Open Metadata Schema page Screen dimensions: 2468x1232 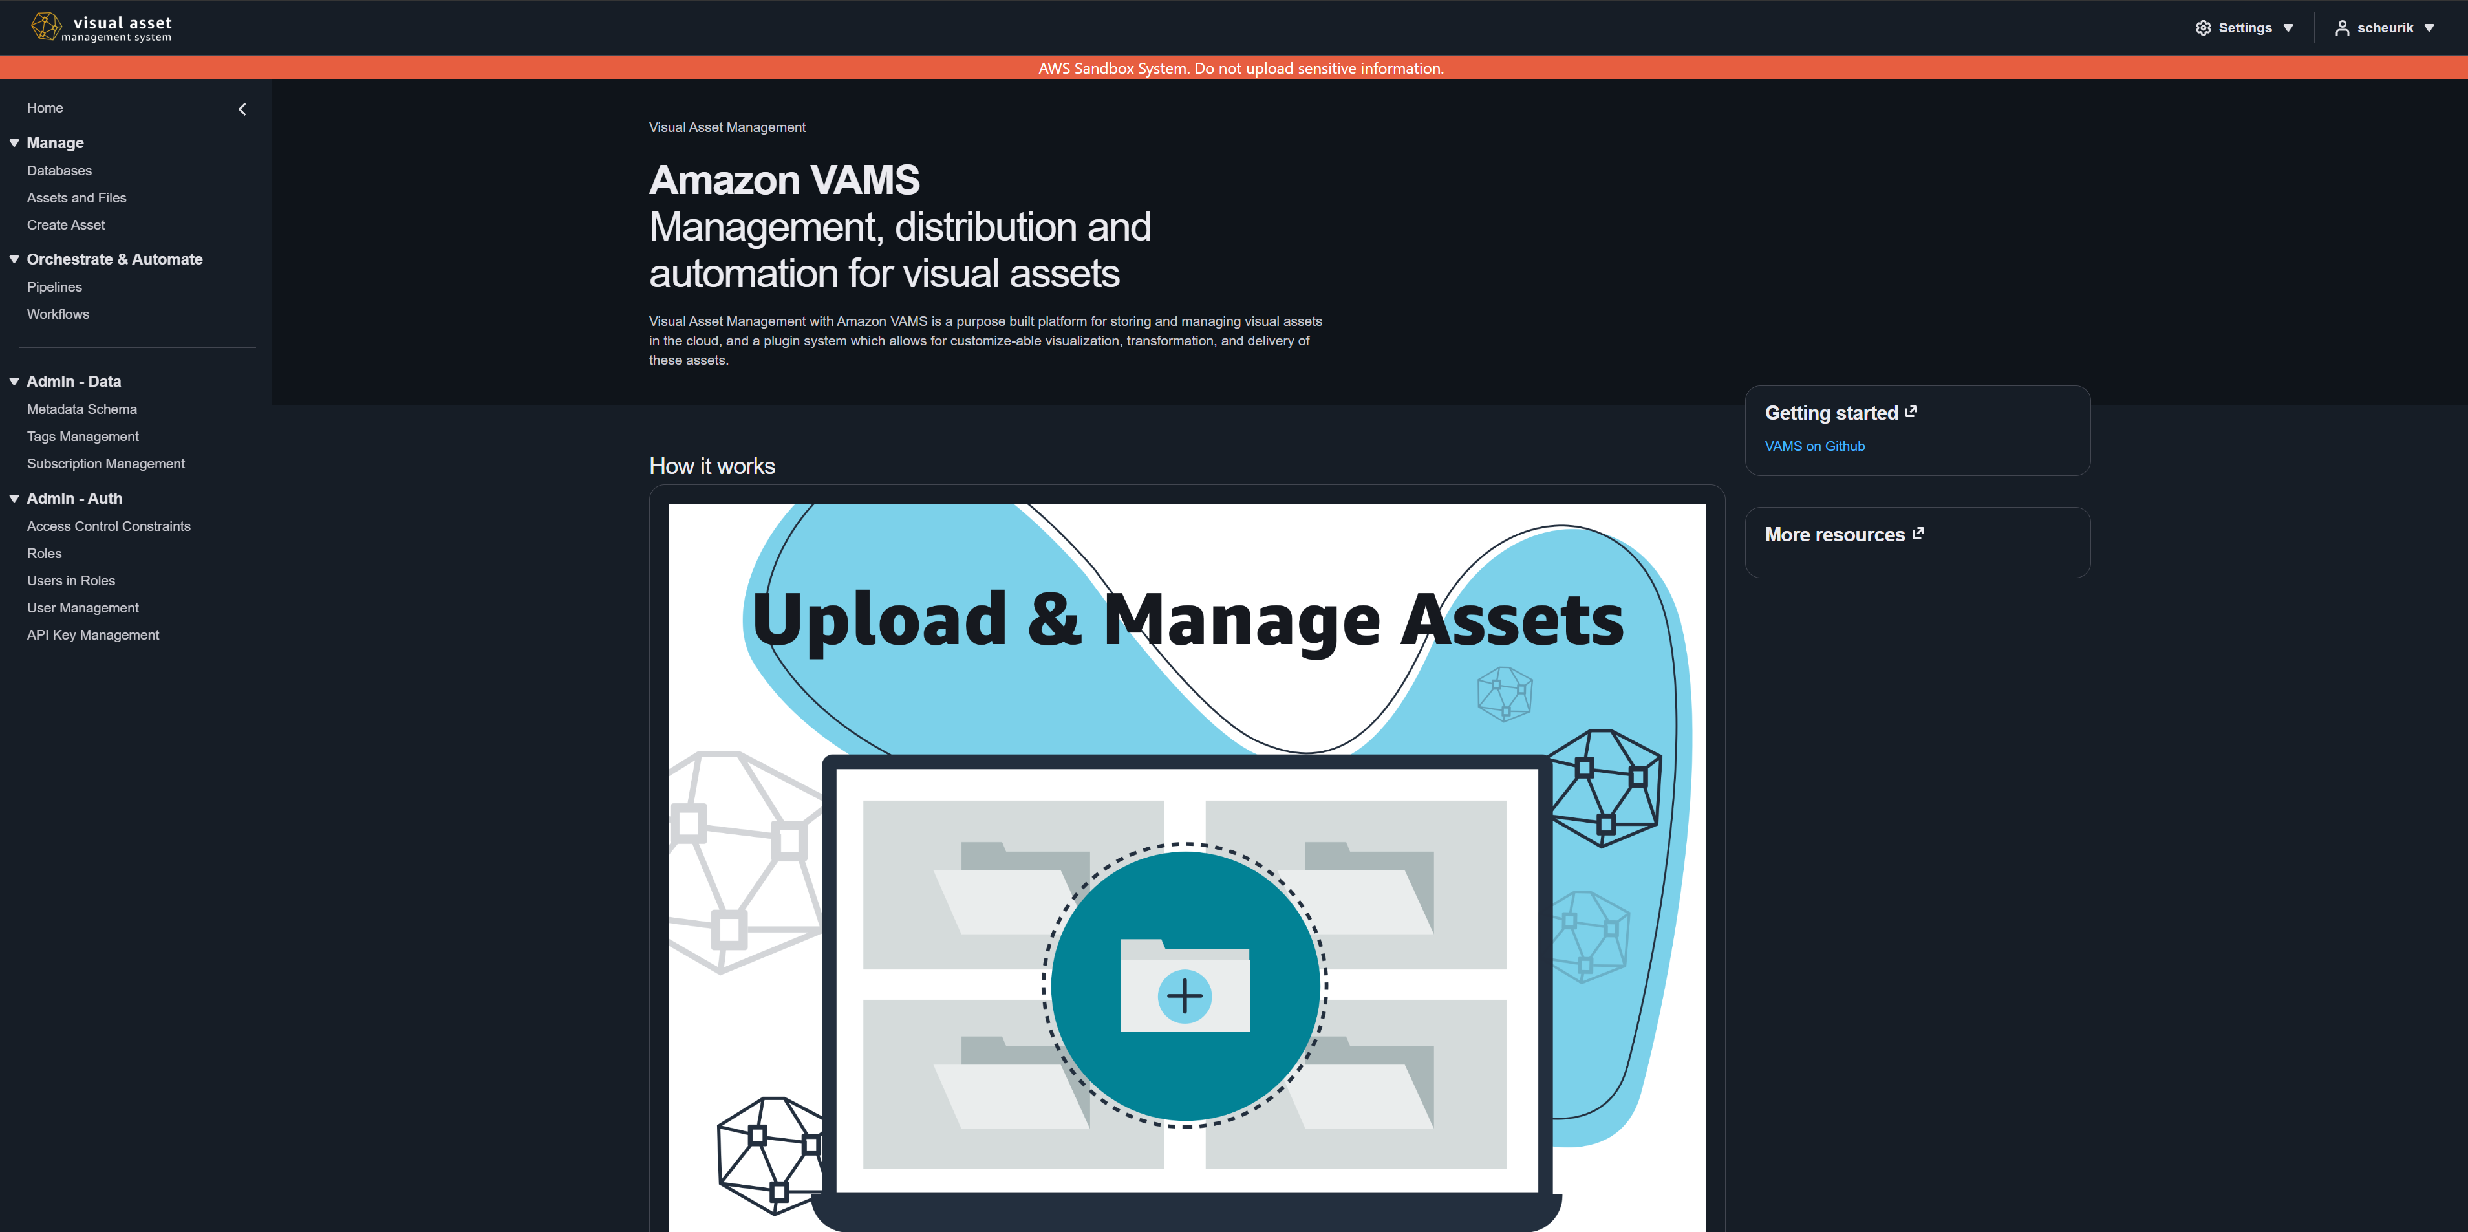(82, 409)
